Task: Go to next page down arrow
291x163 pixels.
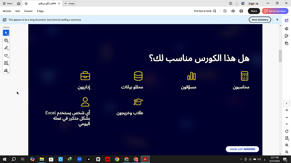Action: (287, 124)
